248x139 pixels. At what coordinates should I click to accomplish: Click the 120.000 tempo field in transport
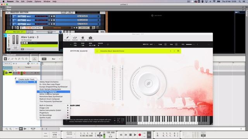[110, 132]
